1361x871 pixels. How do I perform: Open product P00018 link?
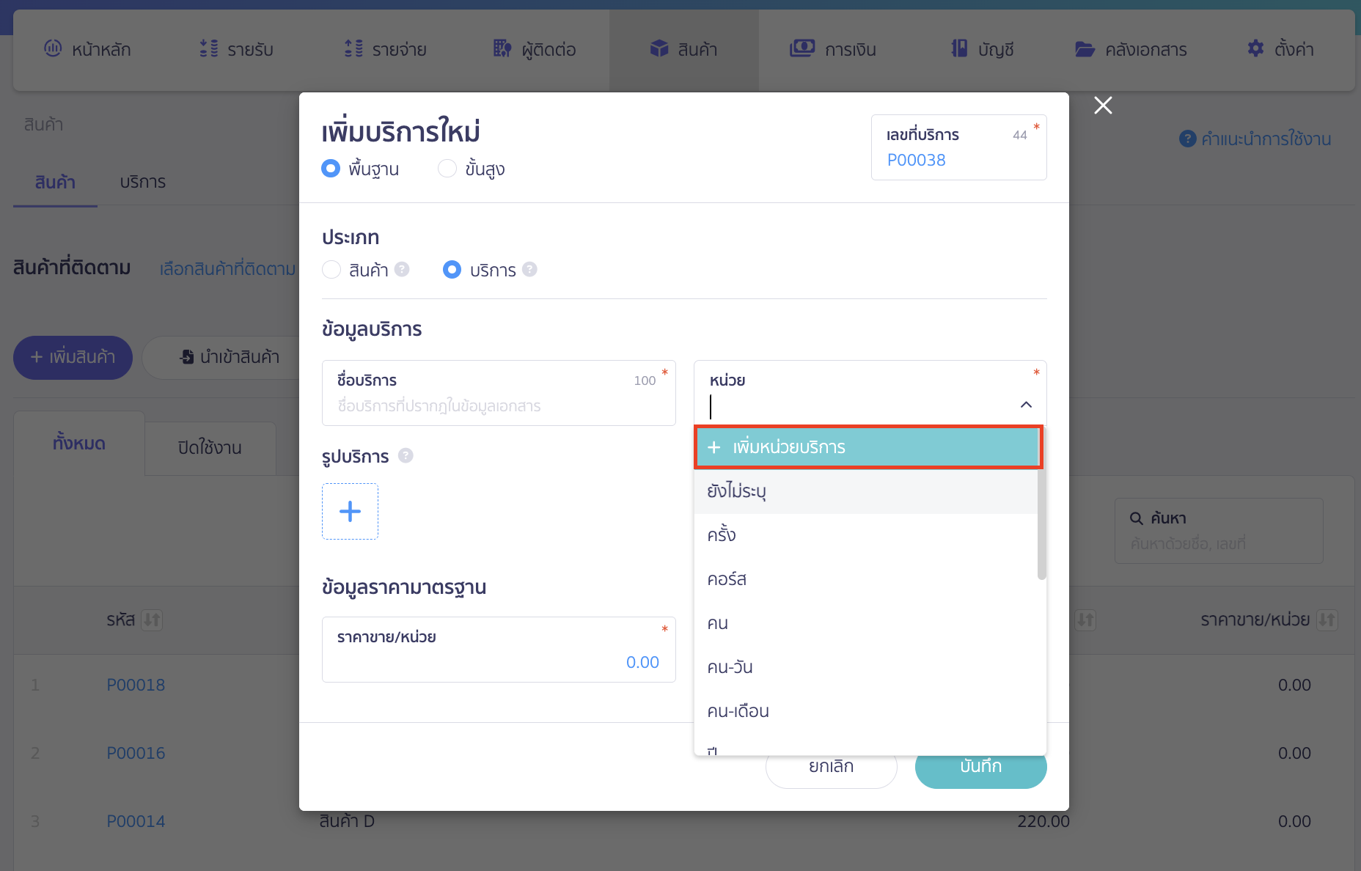[x=135, y=684]
